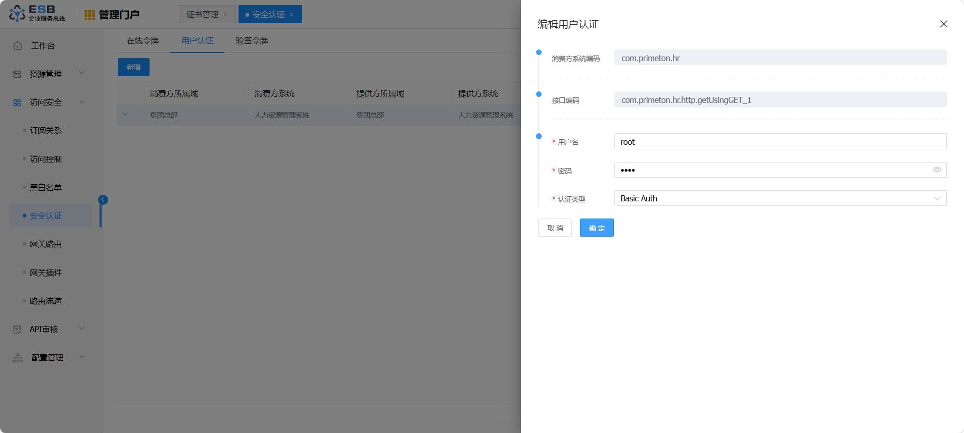This screenshot has height=433, width=964.
Task: Expand the API audit menu arrow
Action: (x=82, y=329)
